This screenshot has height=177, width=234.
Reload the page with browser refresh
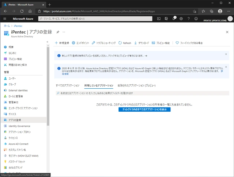22,11
